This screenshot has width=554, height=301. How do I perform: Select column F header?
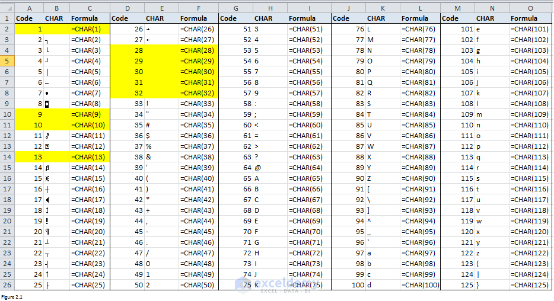coord(199,8)
